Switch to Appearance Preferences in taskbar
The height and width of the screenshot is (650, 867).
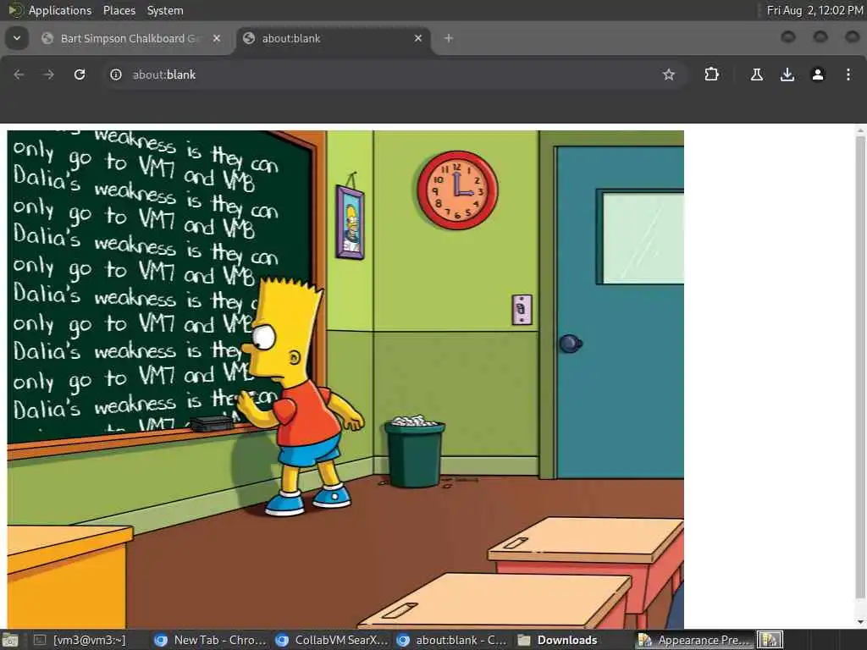[x=695, y=640]
